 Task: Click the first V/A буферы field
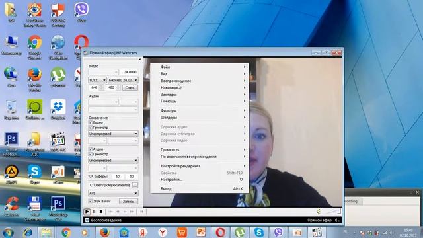[x=118, y=177]
